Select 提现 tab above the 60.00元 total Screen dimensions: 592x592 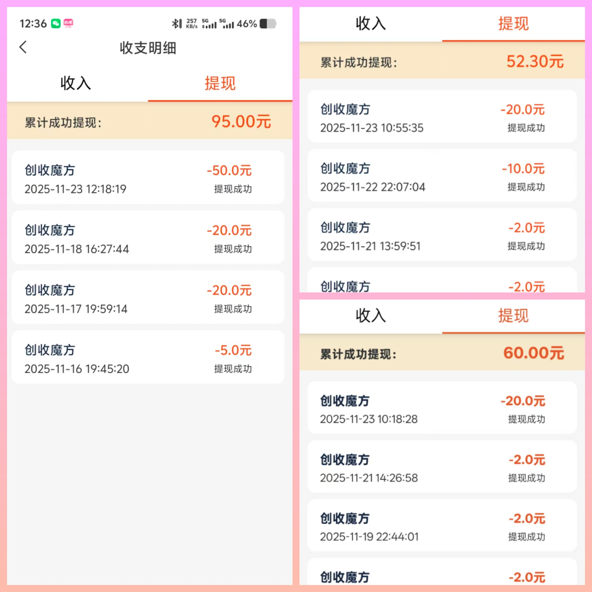point(513,316)
